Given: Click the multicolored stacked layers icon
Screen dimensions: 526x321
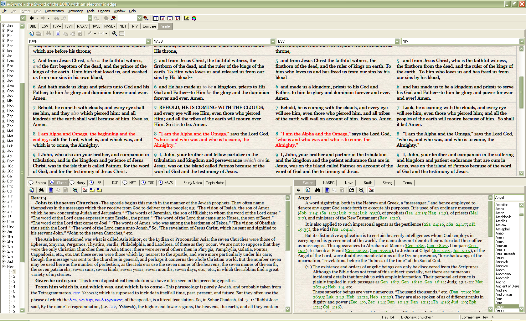Looking at the screenshot, I should 194,18.
